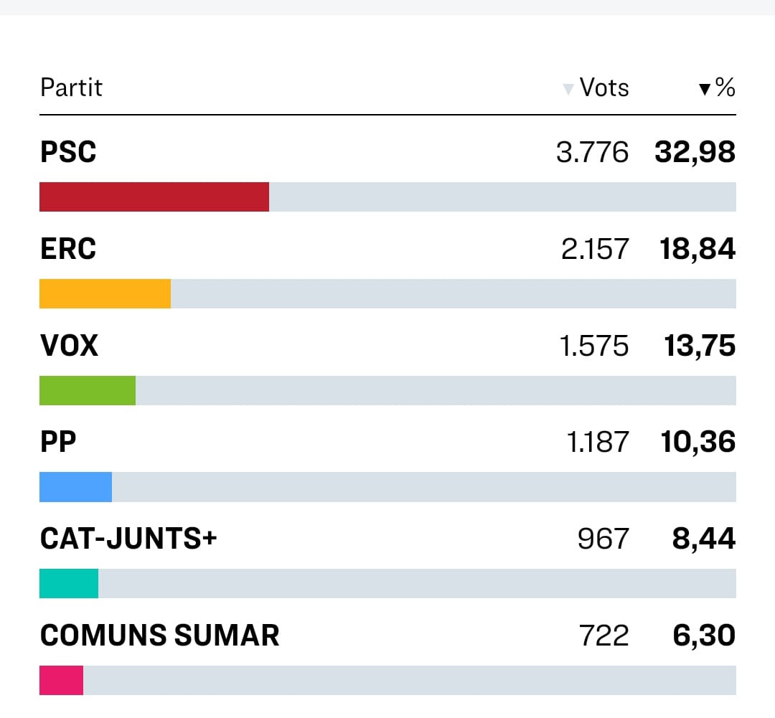Click the % column header symbol
Screen dimensions: 775x718
[x=725, y=88]
